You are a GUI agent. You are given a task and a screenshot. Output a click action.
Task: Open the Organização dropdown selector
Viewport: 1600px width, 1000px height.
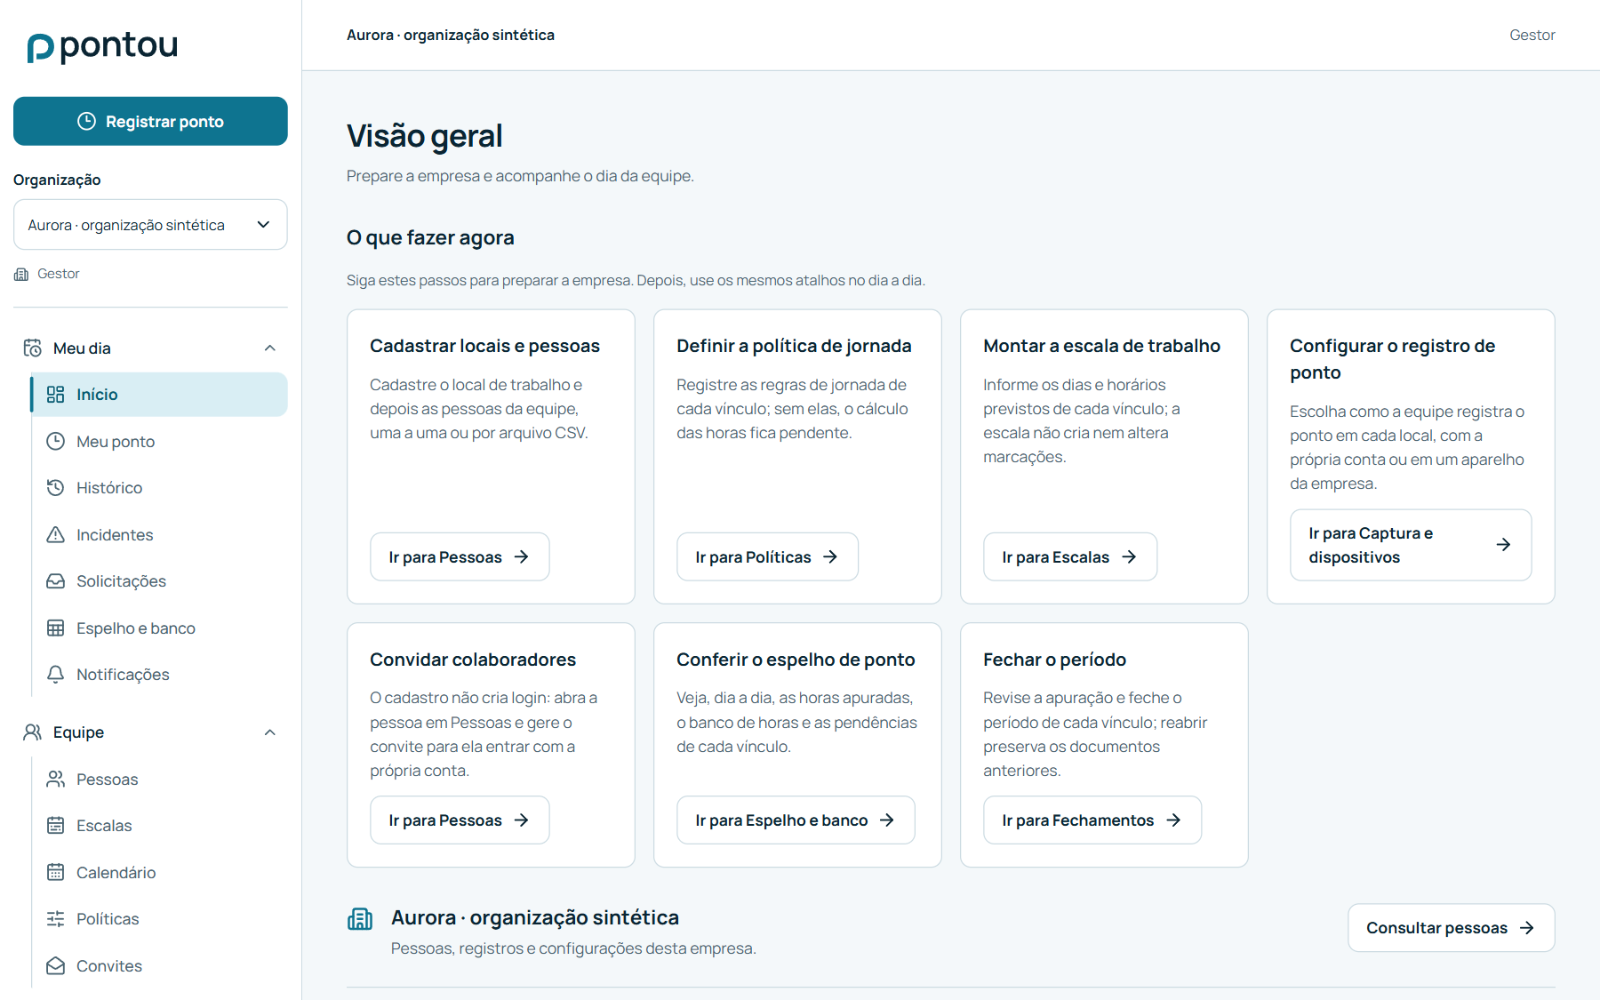150,225
